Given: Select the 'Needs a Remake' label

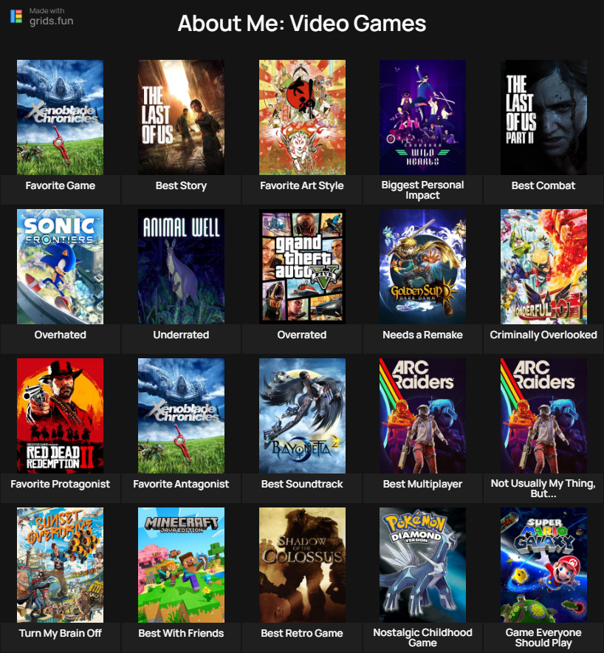Looking at the screenshot, I should (422, 335).
